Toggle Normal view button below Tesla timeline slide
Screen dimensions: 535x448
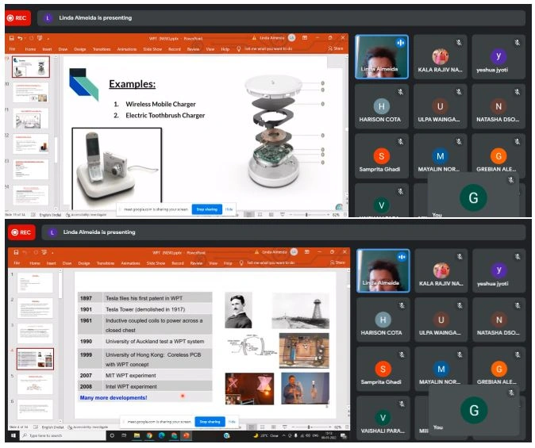(252, 427)
